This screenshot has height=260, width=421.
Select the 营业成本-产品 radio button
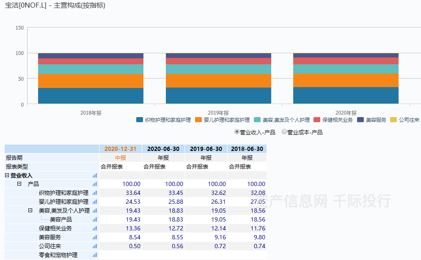pos(284,132)
